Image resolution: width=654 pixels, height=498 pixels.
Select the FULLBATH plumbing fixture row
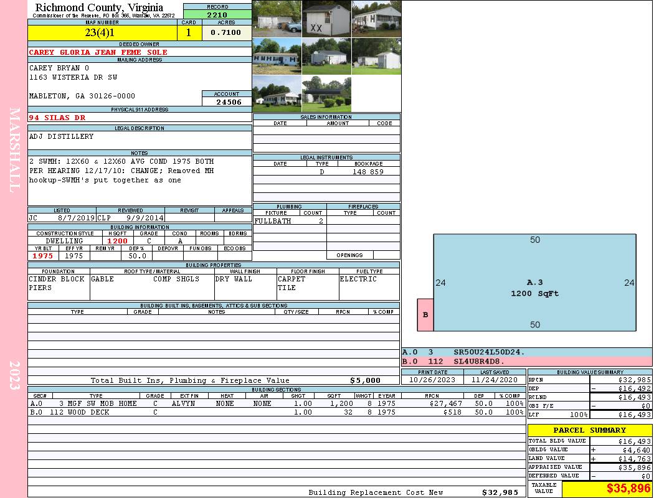click(289, 221)
